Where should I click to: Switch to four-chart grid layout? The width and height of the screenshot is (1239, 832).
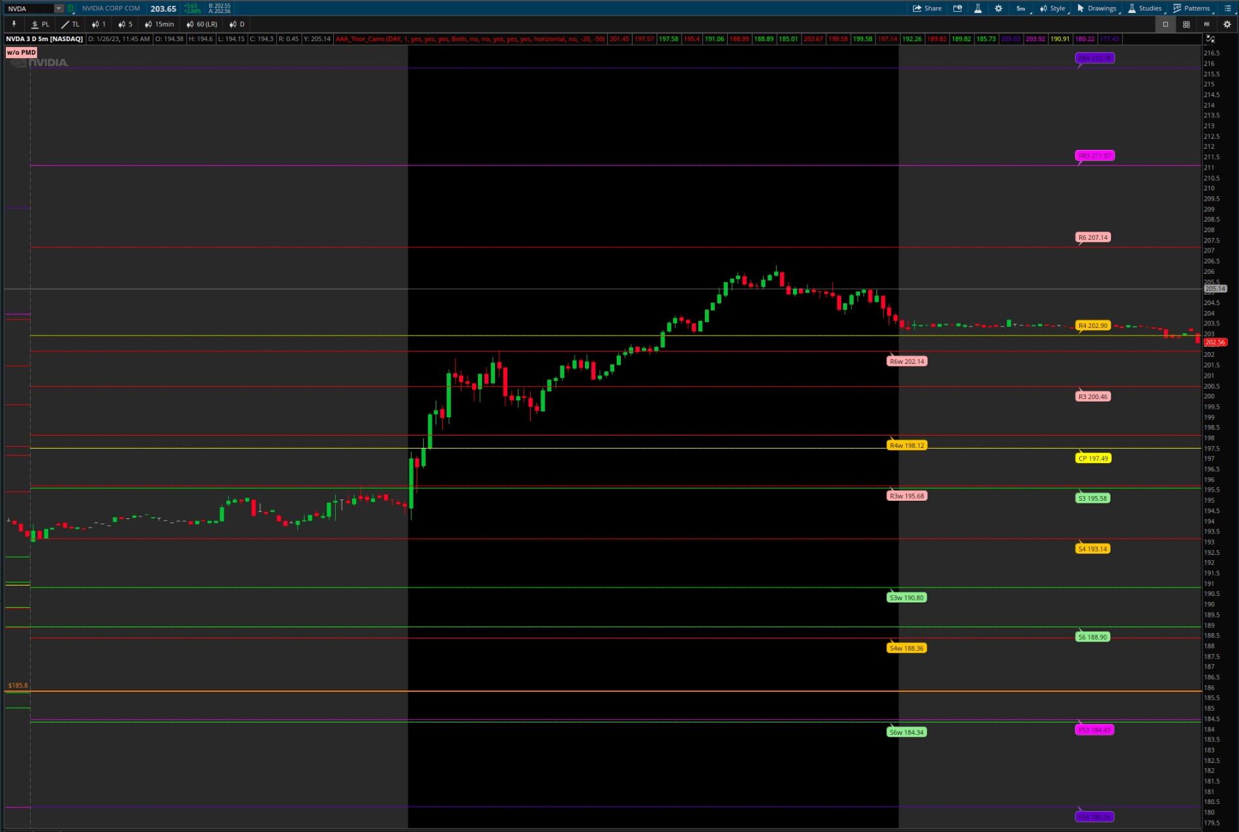(1186, 24)
